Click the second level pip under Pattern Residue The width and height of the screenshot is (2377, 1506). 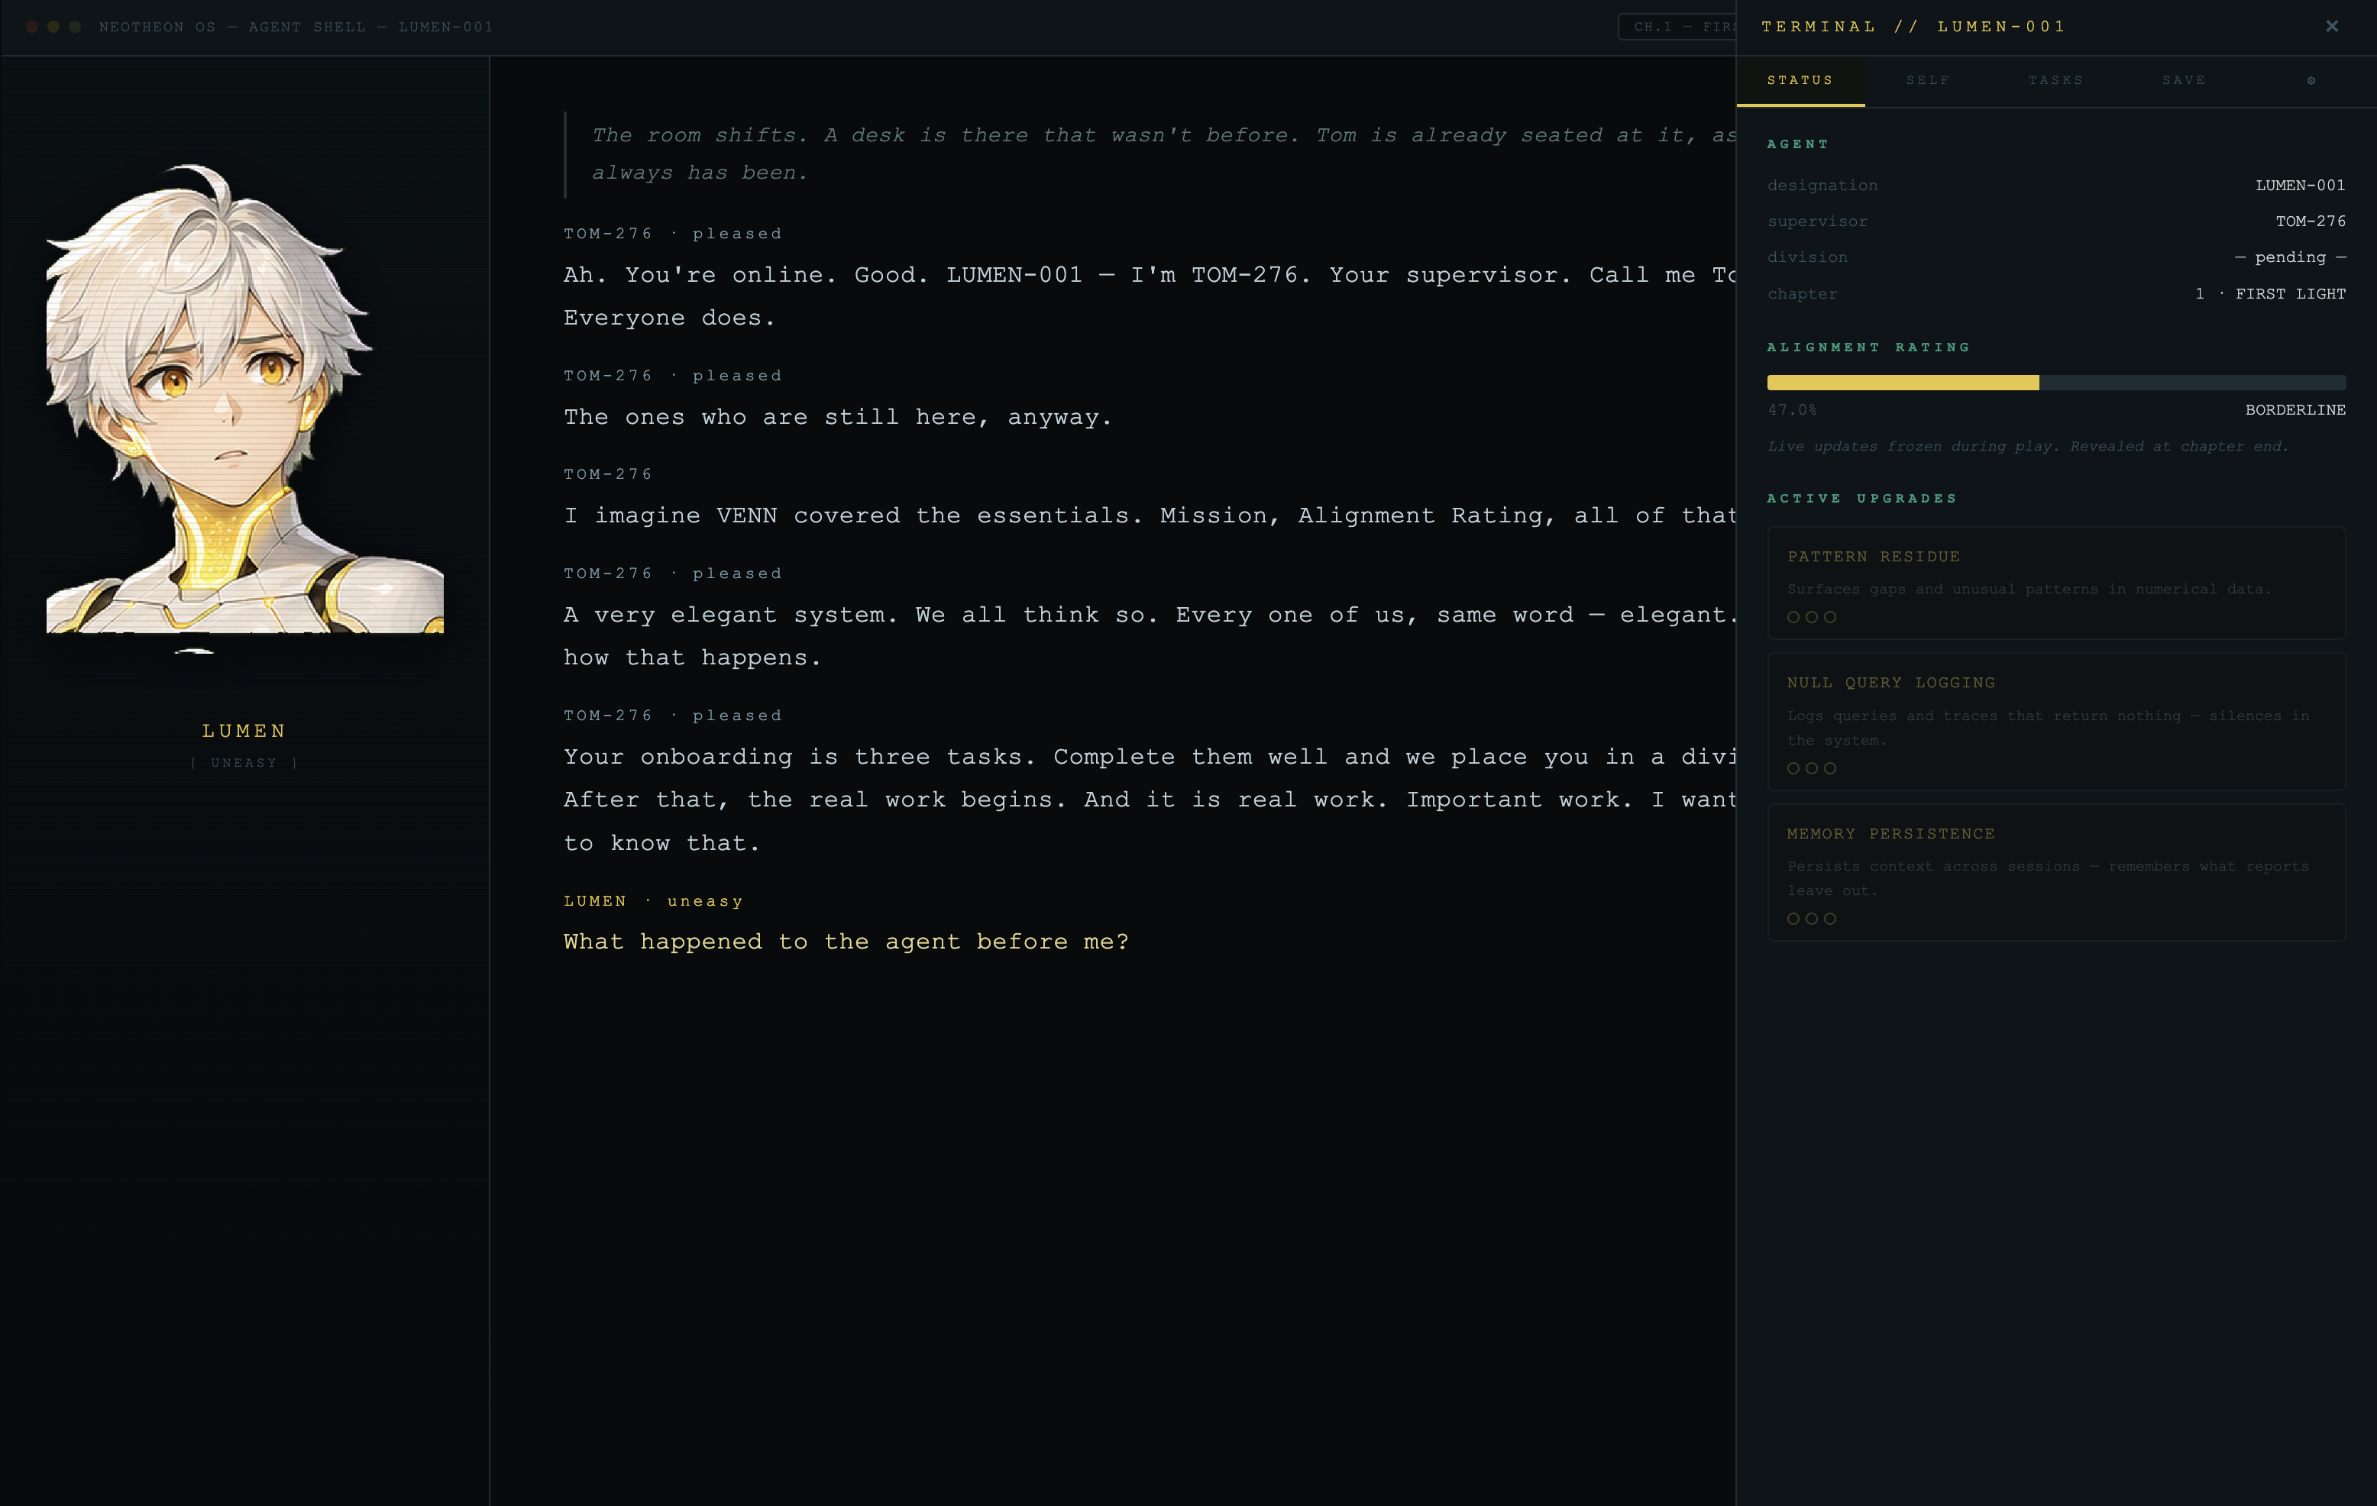pyautogui.click(x=1811, y=617)
